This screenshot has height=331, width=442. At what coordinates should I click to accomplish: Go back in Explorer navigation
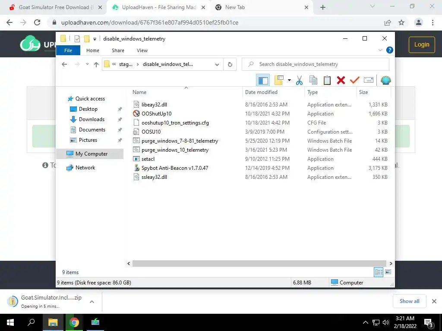tap(64, 64)
